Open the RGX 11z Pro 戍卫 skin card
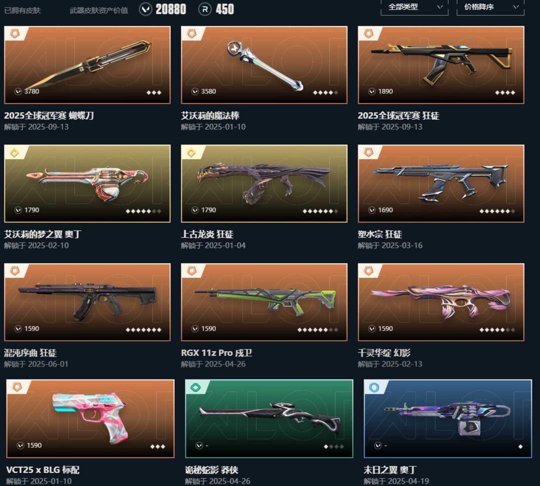This screenshot has width=540, height=486. tap(264, 302)
